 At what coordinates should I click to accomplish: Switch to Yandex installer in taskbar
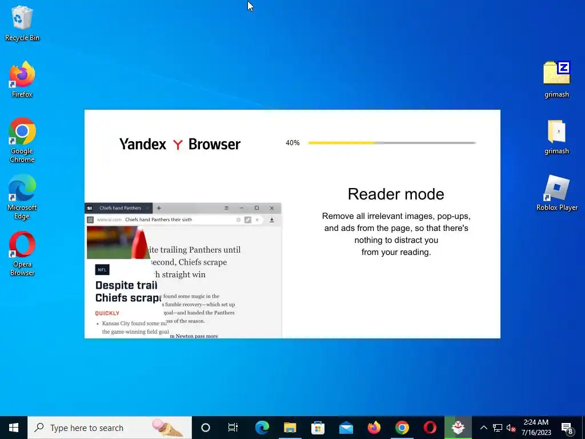pos(458,428)
